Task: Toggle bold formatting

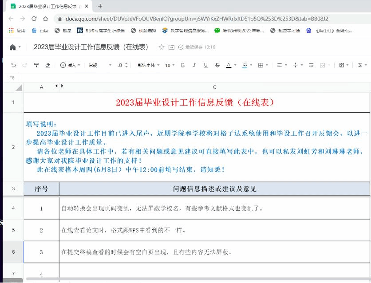Action: (x=183, y=65)
